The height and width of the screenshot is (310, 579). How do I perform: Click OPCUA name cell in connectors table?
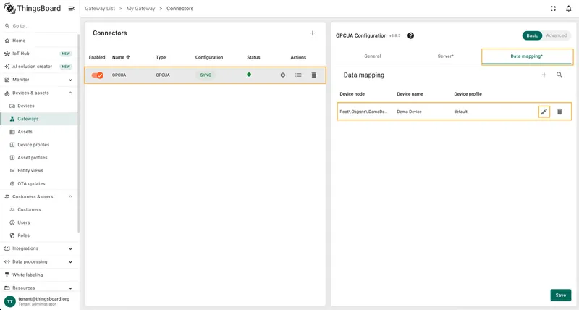119,75
